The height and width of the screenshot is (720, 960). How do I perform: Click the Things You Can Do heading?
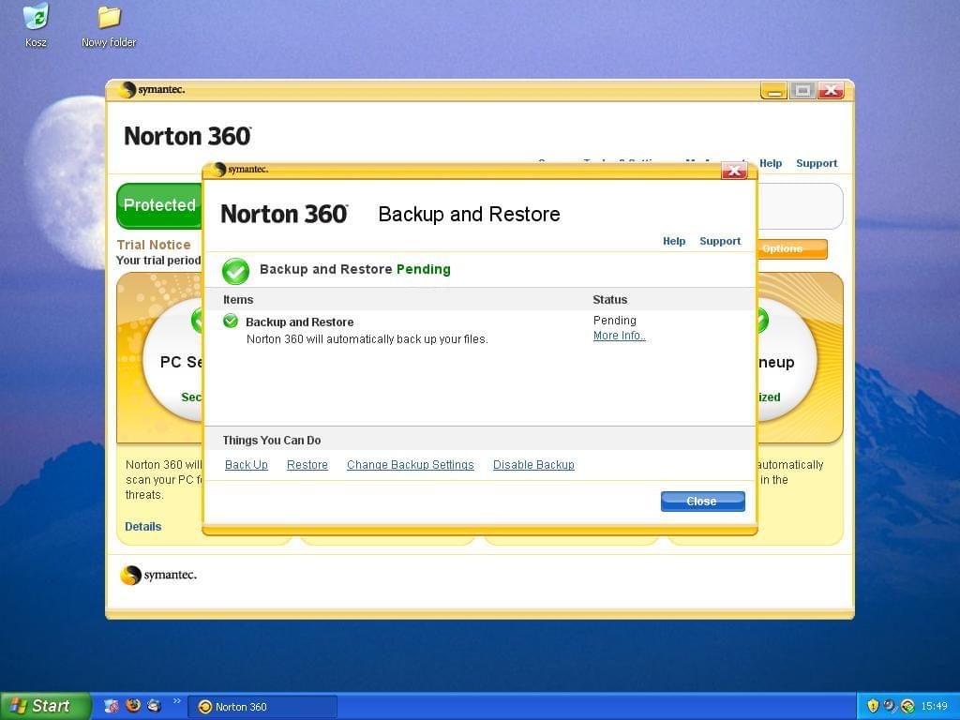272,441
